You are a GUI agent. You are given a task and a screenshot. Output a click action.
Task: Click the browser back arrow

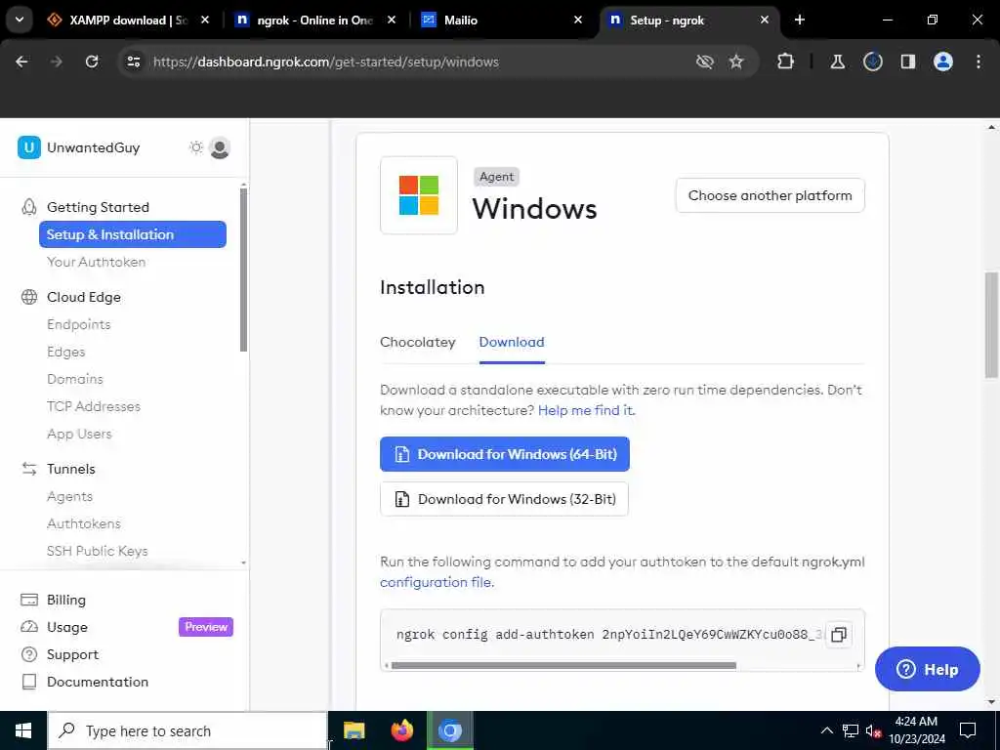click(21, 62)
